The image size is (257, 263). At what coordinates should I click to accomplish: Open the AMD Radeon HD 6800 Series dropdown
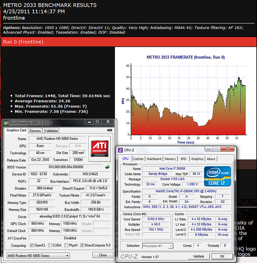(x=38, y=255)
